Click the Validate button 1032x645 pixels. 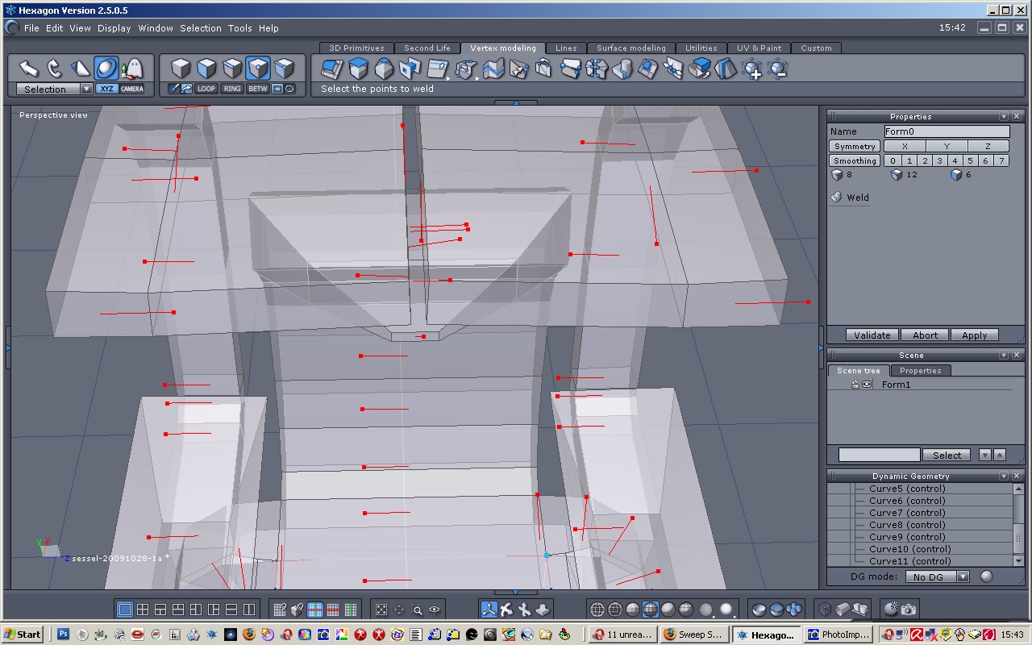coord(872,335)
